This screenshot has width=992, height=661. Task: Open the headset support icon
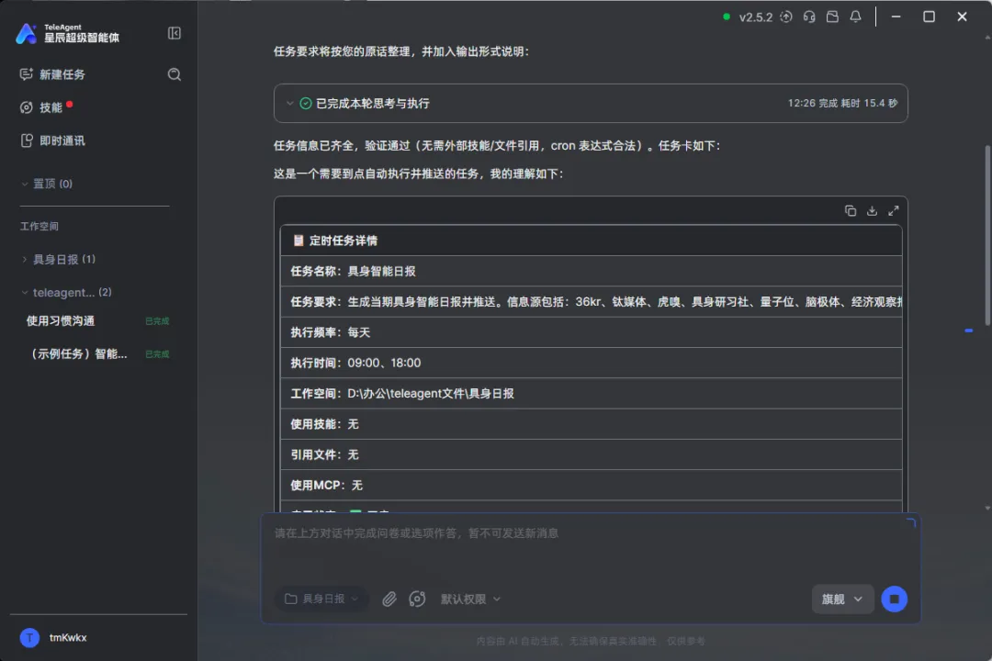tap(809, 17)
